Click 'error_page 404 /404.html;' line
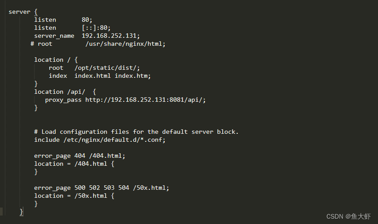378x224 pixels. (79, 156)
